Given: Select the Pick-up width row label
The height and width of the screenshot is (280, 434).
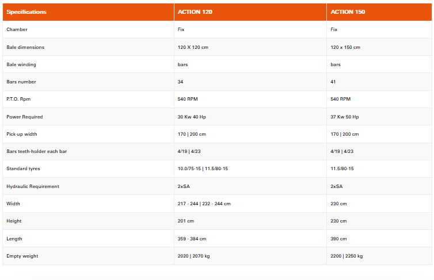Looking at the screenshot, I should coord(22,134).
